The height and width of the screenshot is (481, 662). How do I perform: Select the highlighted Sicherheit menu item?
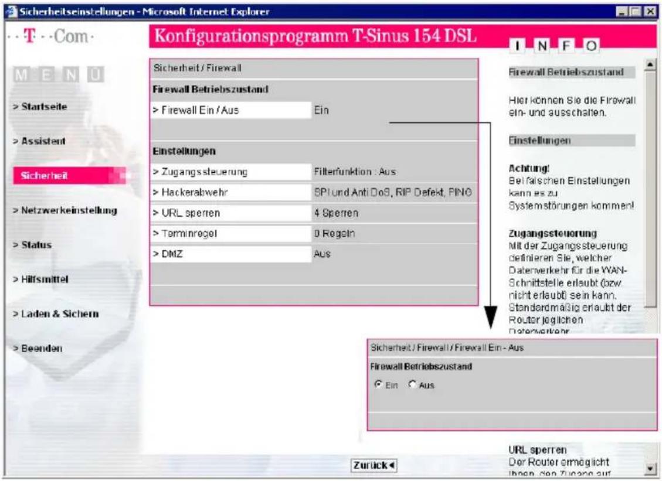69,176
